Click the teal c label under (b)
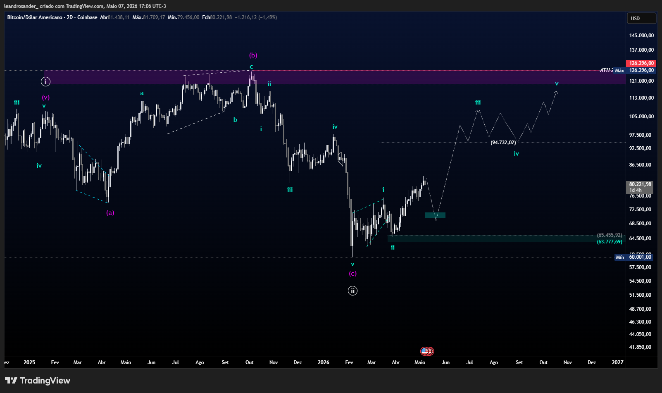The height and width of the screenshot is (393, 662). (251, 67)
